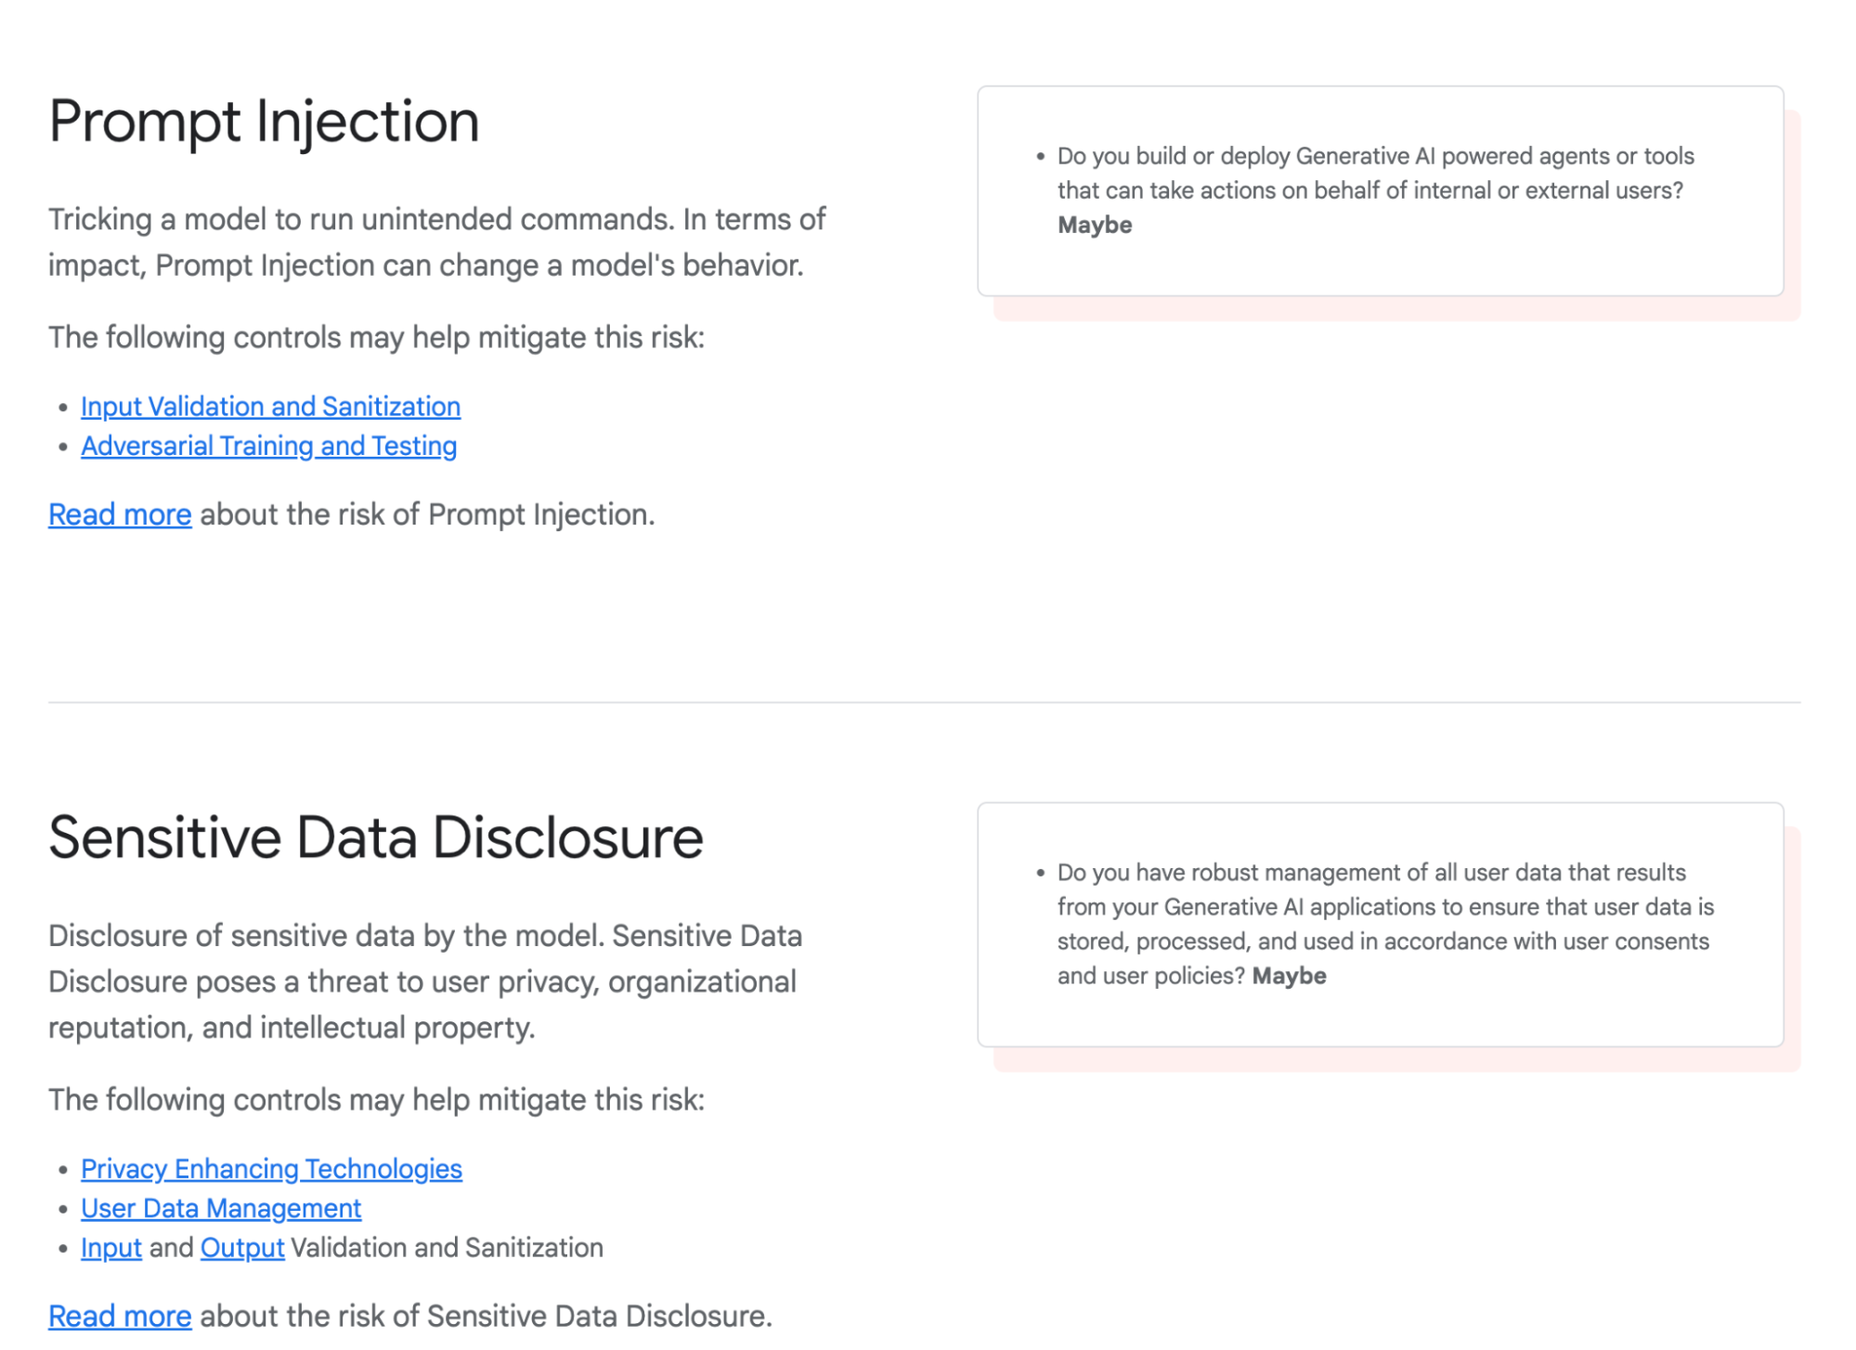1856x1350 pixels.
Task: Click Read more about Prompt Injection risk
Action: (120, 513)
